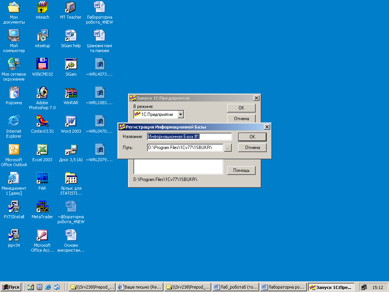The height and width of the screenshot is (292, 389).
Task: Click the Название input field
Action: click(189, 136)
